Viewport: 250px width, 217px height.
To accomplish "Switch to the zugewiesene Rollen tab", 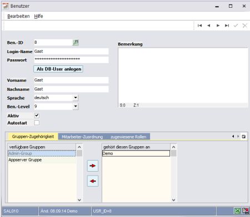I will point(128,137).
